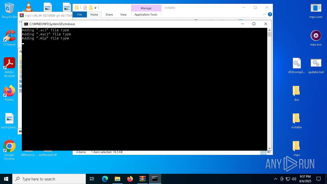This screenshot has width=327, height=184.
Task: Launch Microsoft Edge from taskbar
Action: [105, 179]
